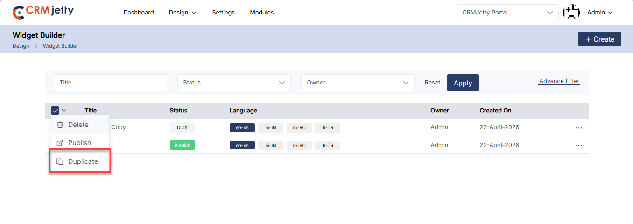Click the trash icon beside Delete
Screen dimensions: 633x224
(x=60, y=125)
